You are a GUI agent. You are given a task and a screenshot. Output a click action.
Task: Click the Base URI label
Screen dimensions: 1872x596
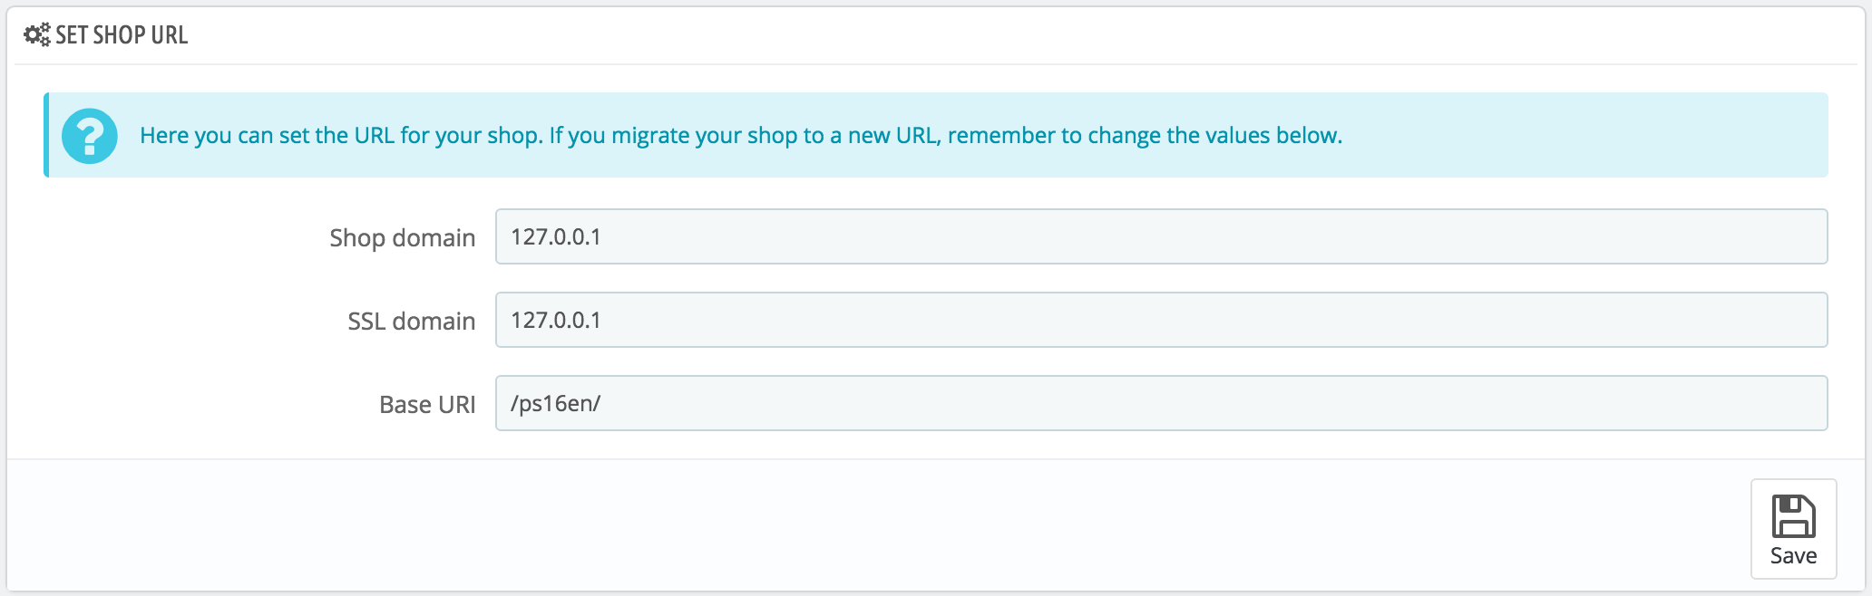(427, 404)
